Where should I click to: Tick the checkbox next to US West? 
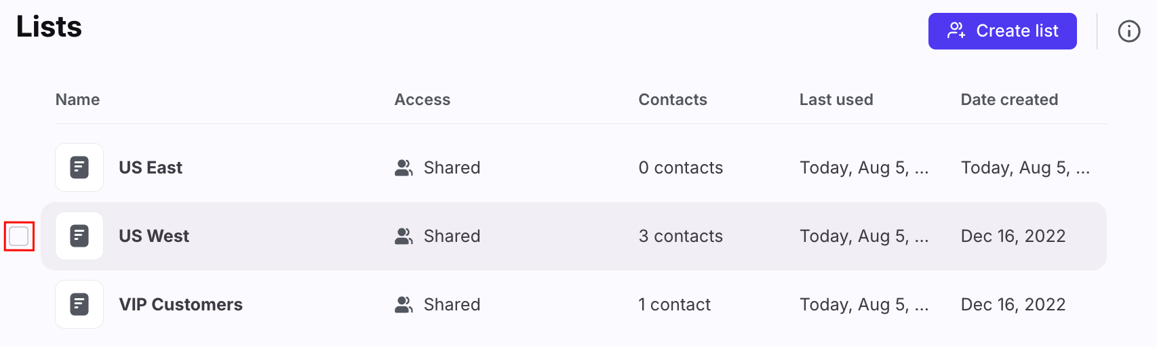[x=19, y=236]
